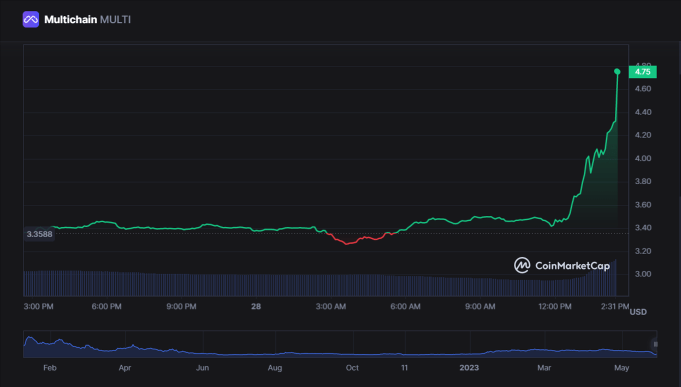Click the 9:00 PM time axis label
The height and width of the screenshot is (387, 681).
pos(181,307)
